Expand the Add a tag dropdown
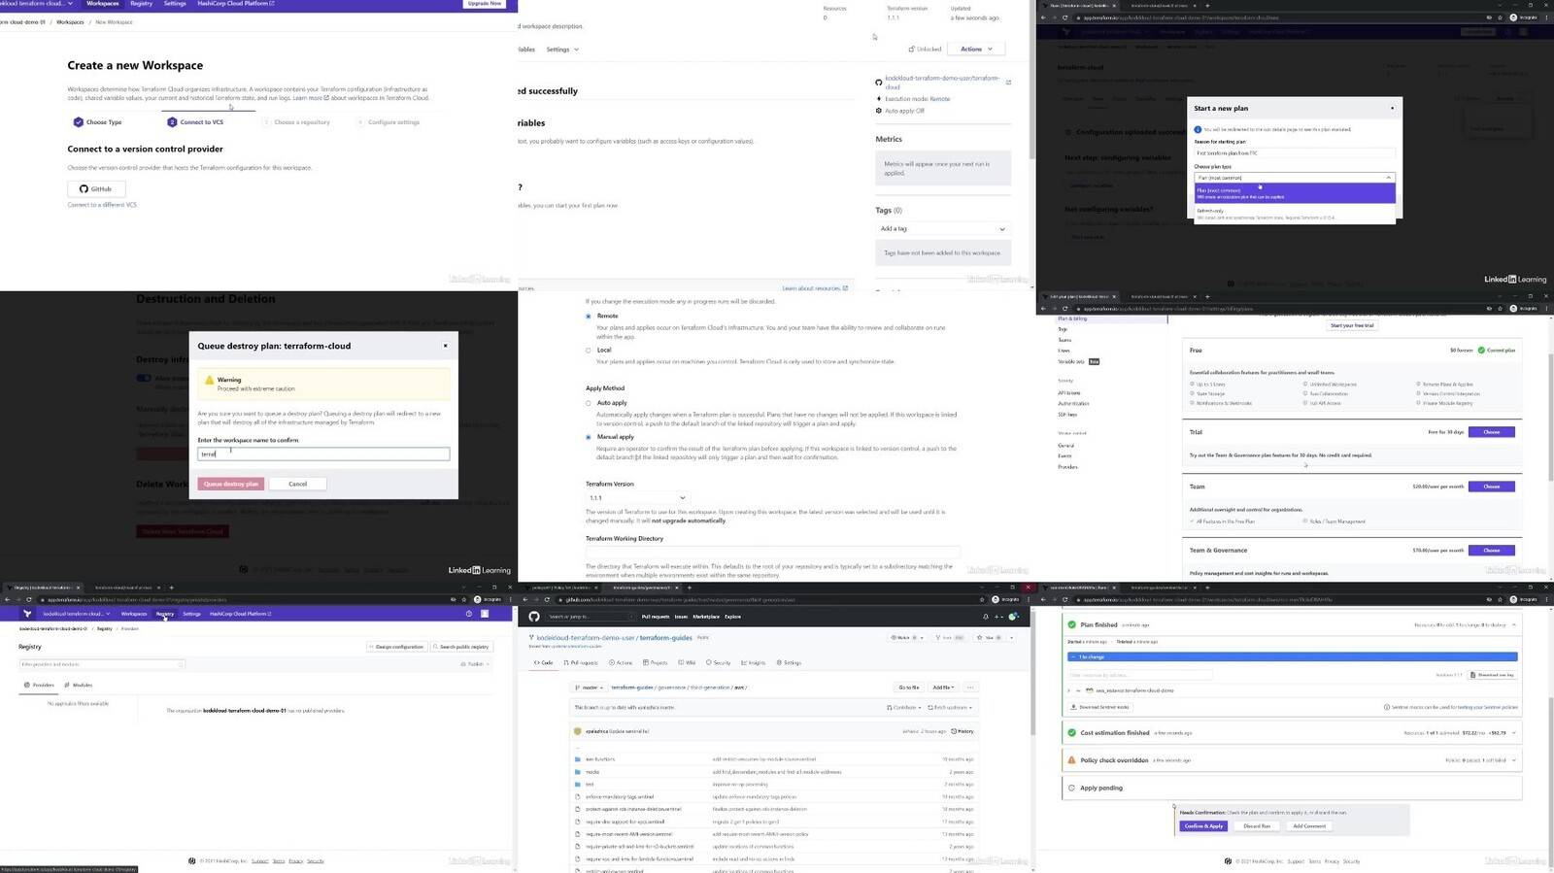The width and height of the screenshot is (1554, 873). [x=942, y=229]
